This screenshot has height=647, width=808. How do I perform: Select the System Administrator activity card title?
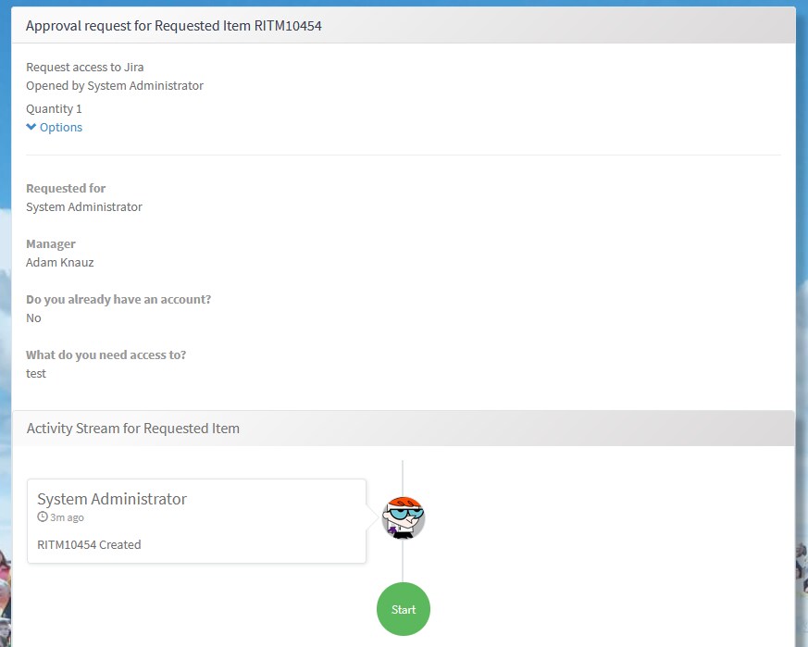tap(112, 499)
